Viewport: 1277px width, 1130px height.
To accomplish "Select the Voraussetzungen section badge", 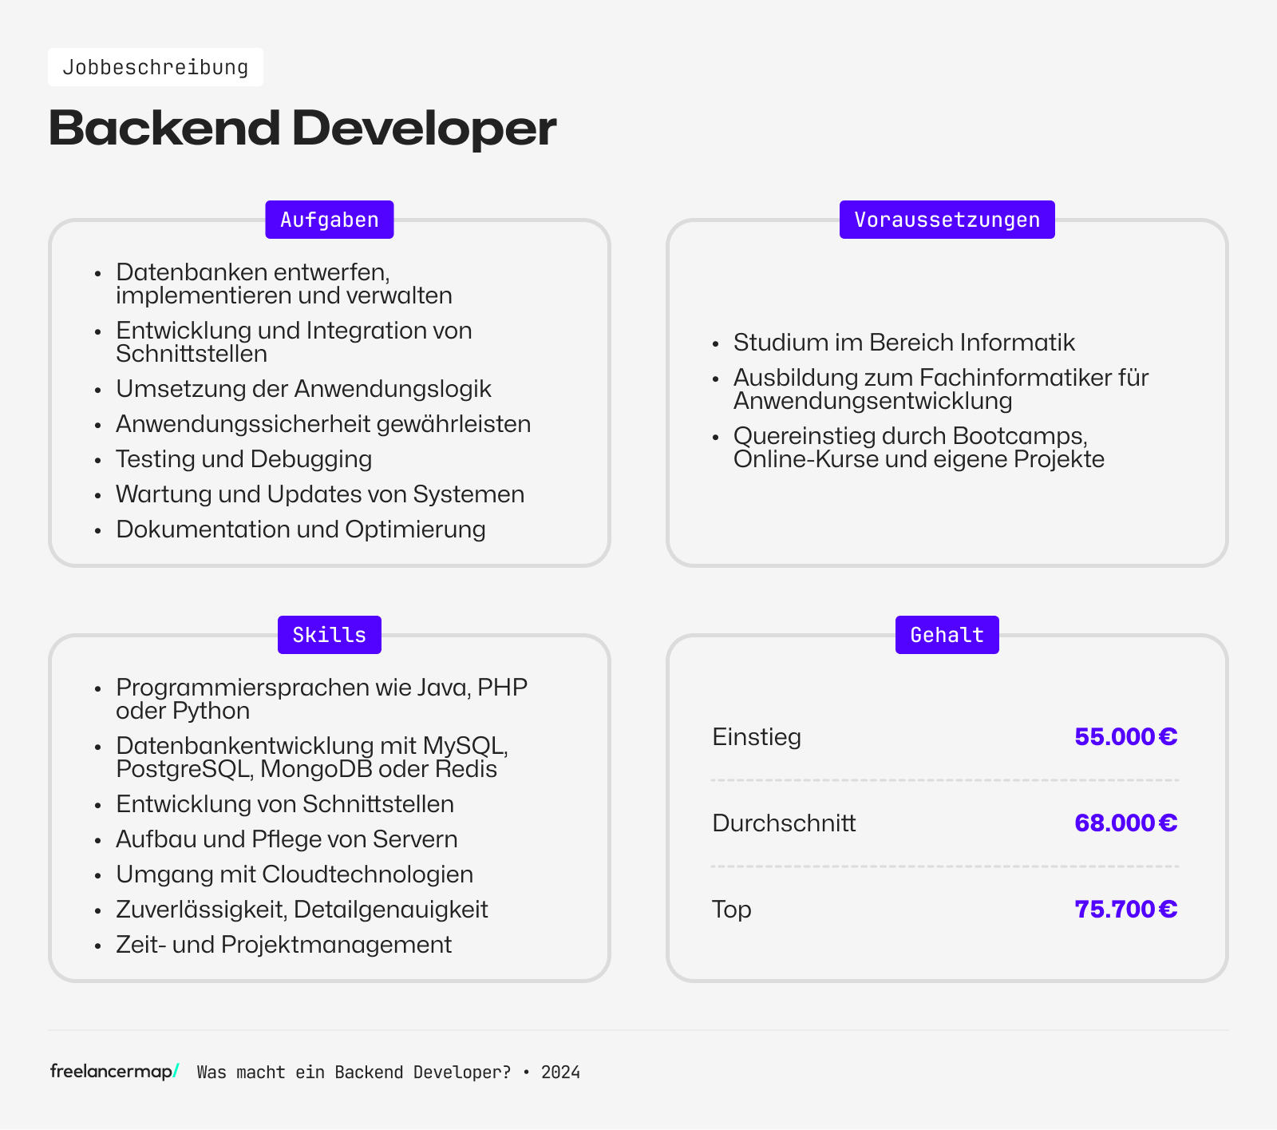I will 947,220.
